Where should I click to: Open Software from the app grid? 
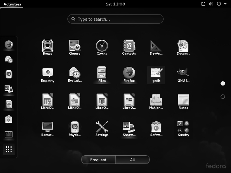pos(156,129)
